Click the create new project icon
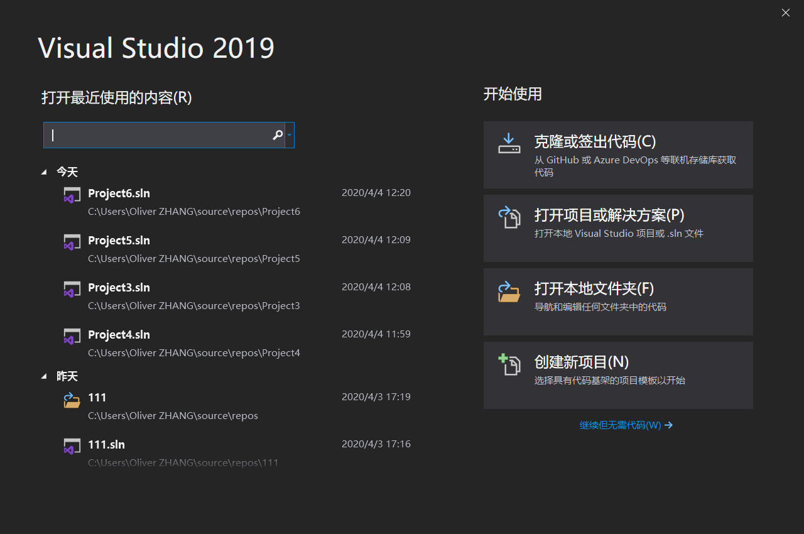The width and height of the screenshot is (804, 534). (x=509, y=364)
